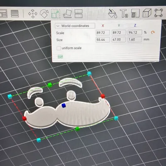Select the smaller left eyebrow shape
This screenshot has width=166, height=166.
(x=35, y=92)
